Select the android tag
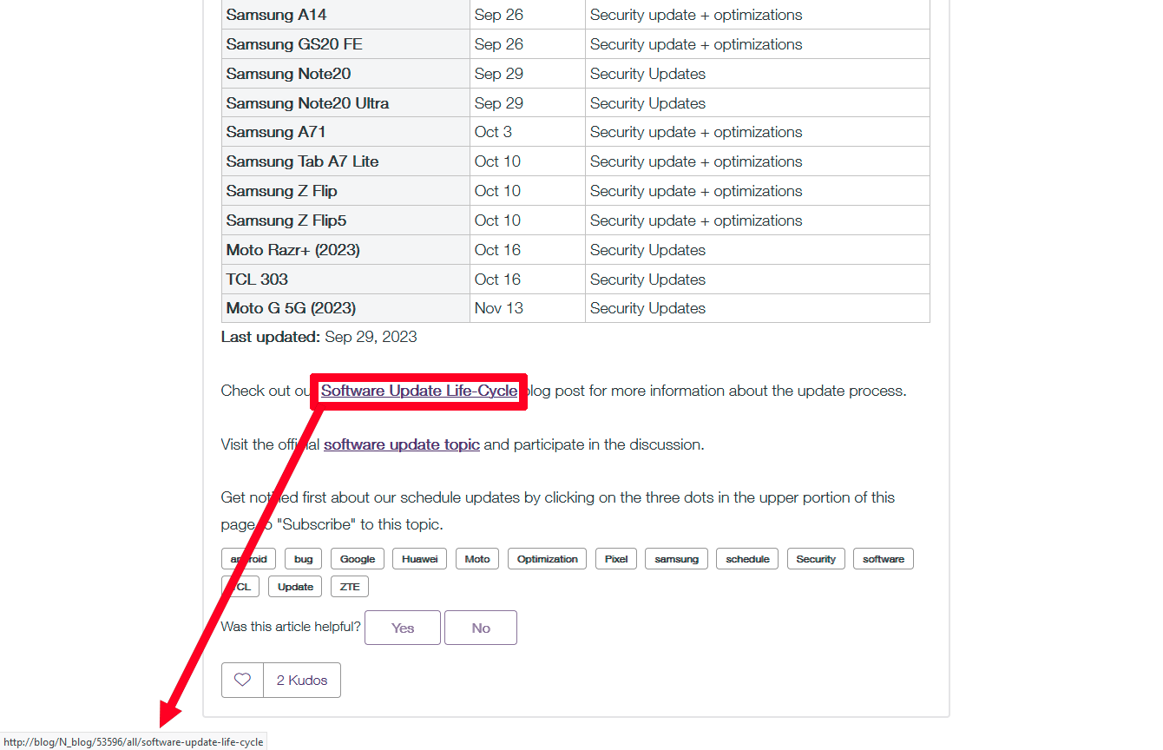 pos(249,559)
